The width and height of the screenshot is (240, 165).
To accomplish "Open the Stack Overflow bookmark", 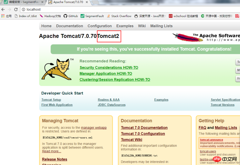I will pyautogui.click(x=119, y=16).
